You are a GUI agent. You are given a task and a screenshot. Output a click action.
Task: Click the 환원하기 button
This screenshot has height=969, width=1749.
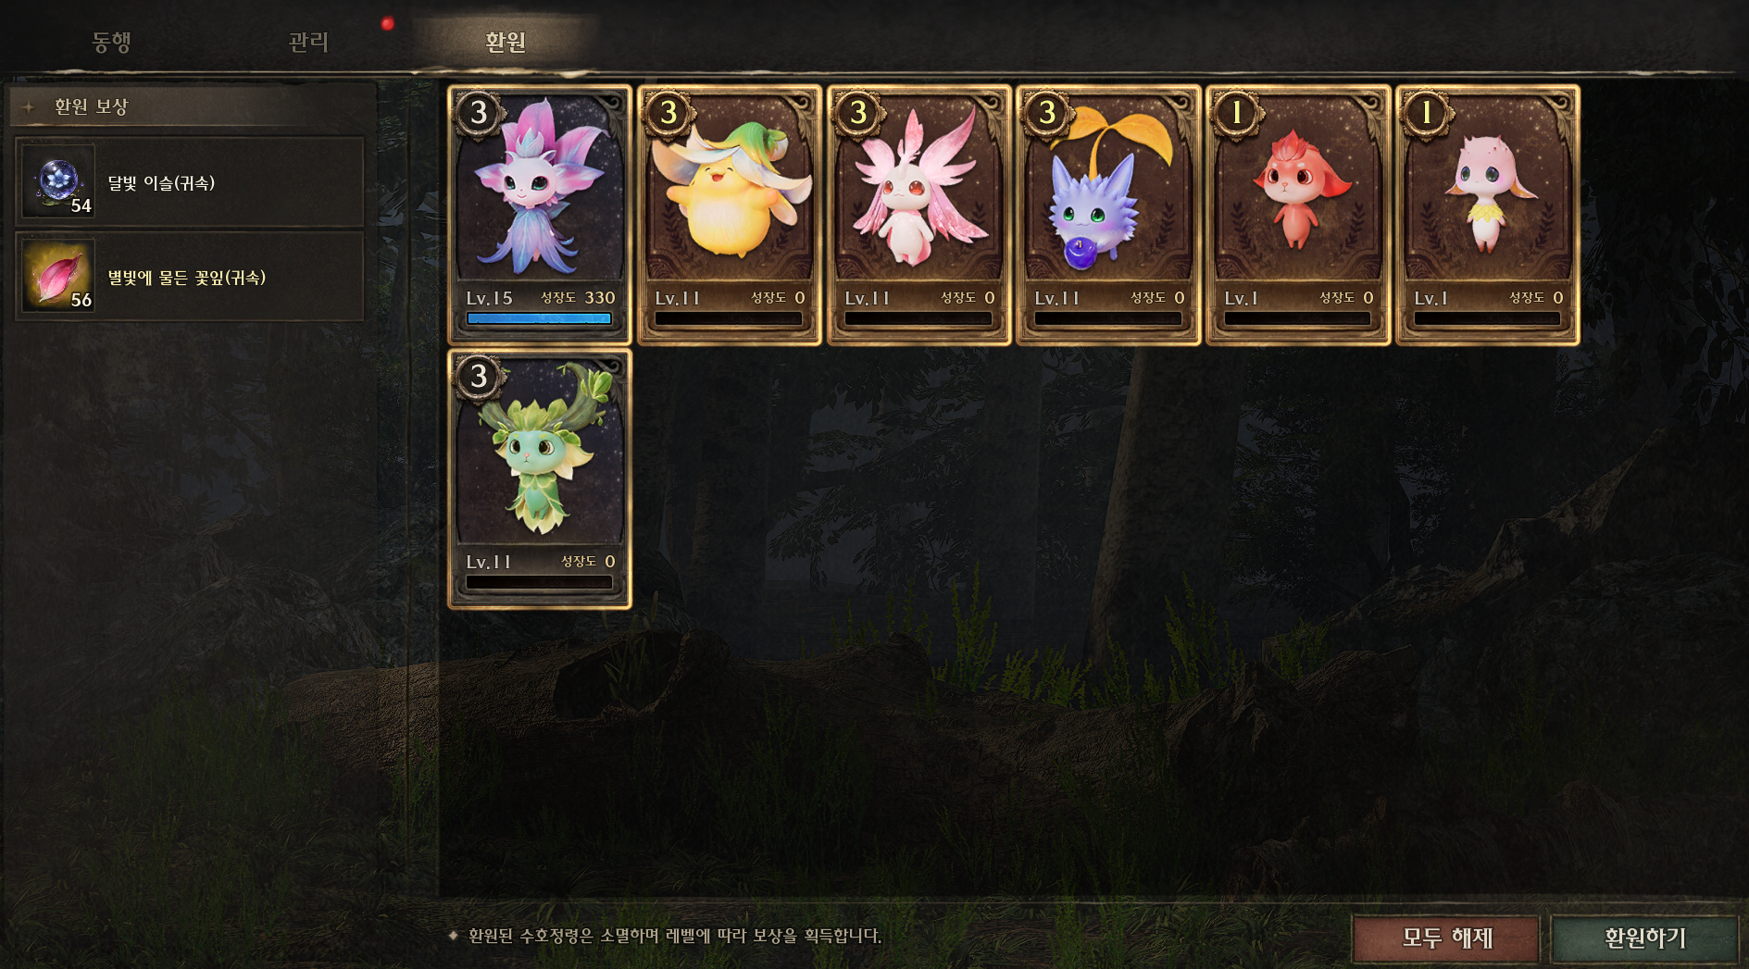[1644, 938]
